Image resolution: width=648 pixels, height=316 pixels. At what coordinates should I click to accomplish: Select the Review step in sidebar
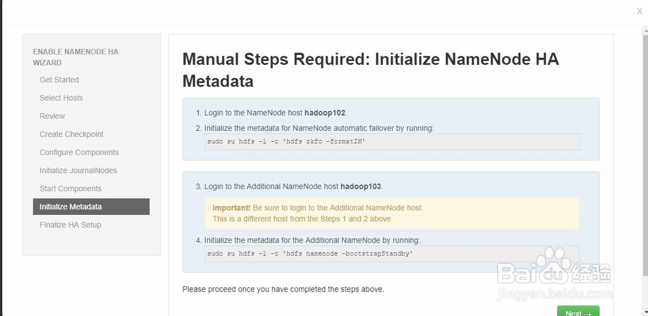[52, 116]
